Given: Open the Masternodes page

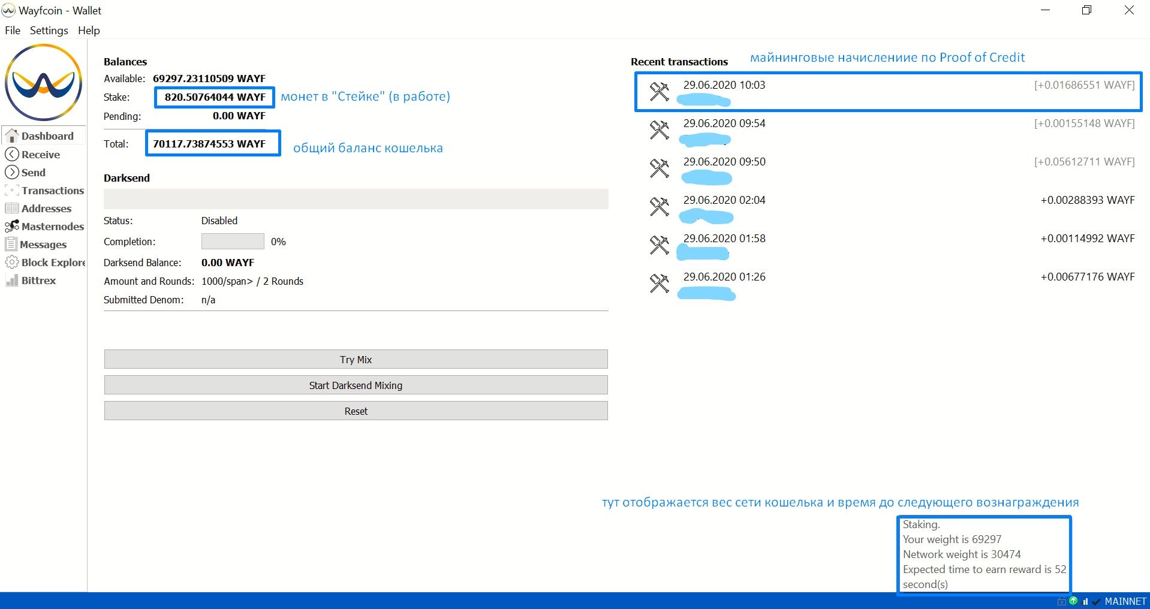Looking at the screenshot, I should tap(45, 227).
